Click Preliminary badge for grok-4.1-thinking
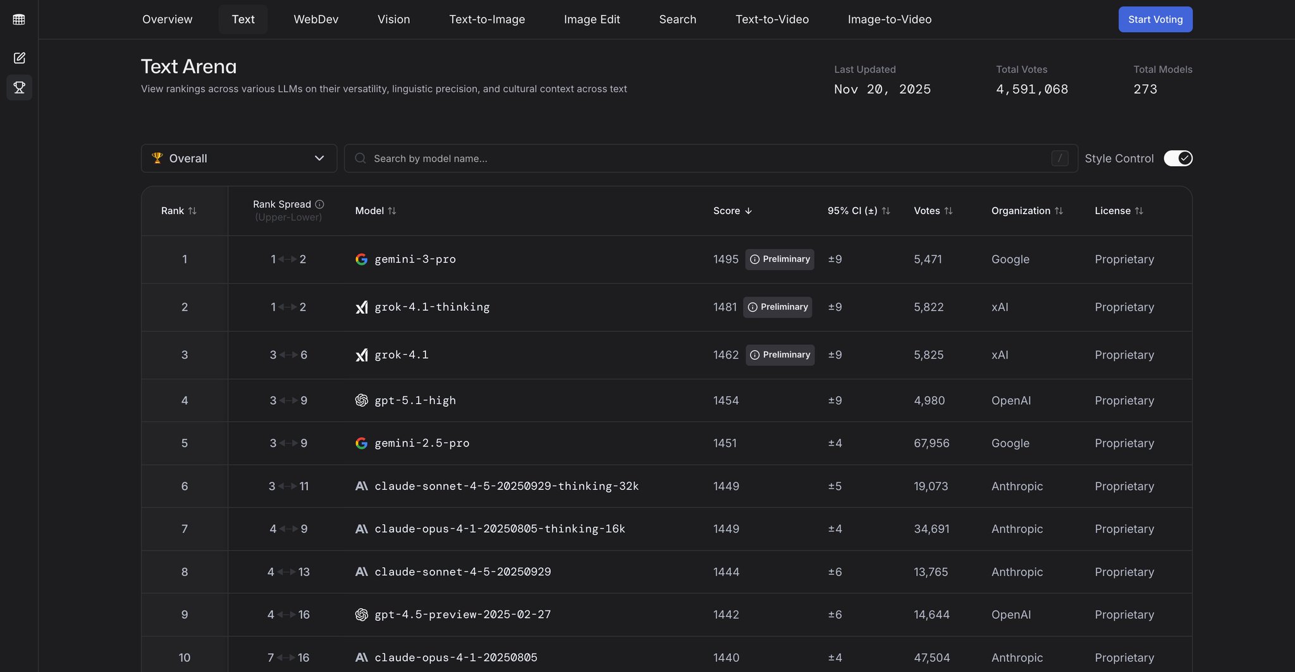 point(778,308)
